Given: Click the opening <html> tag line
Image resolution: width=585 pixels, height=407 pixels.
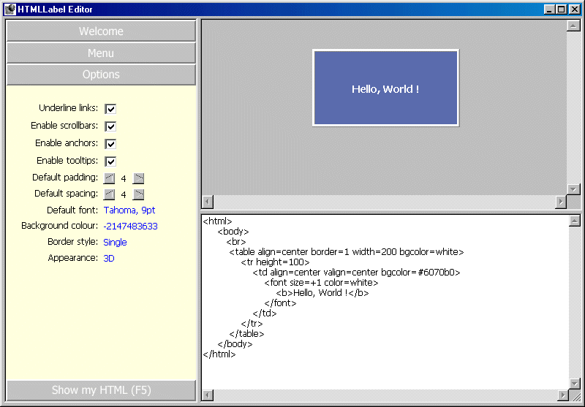Looking at the screenshot, I should coord(217,221).
